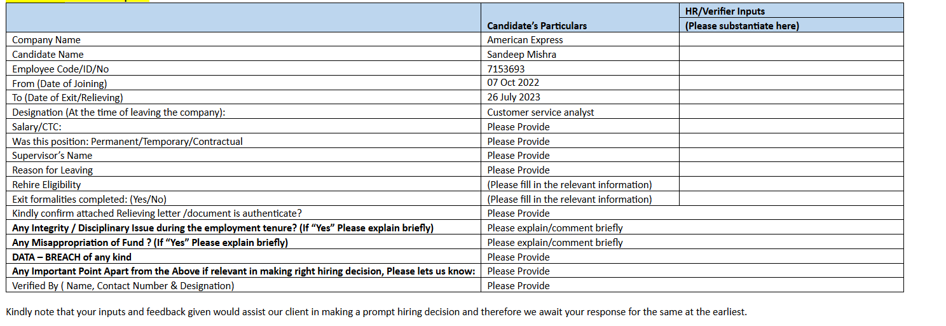Click the HR input cell for Company Name

pos(791,39)
